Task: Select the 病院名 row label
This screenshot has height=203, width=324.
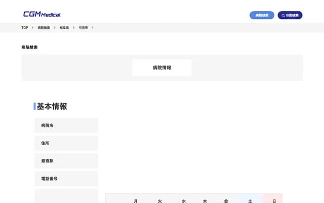Action: [x=47, y=125]
